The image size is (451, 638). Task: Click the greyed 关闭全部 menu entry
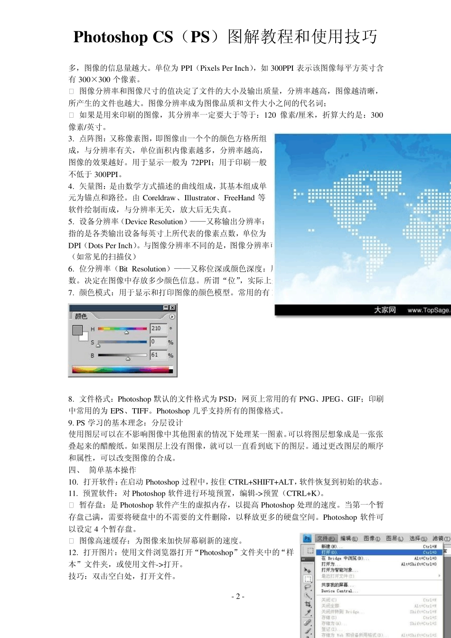pos(379,606)
